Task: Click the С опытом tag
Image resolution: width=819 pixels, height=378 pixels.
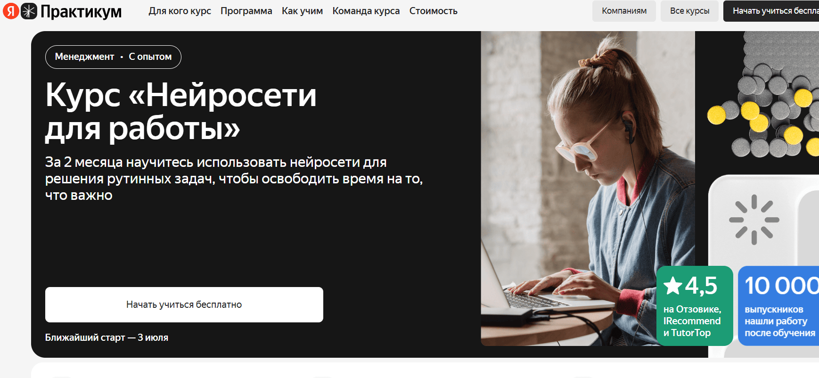Action: (150, 57)
